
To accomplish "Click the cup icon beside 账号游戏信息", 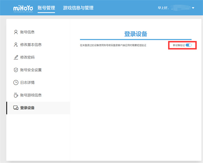I will (x=16, y=95).
